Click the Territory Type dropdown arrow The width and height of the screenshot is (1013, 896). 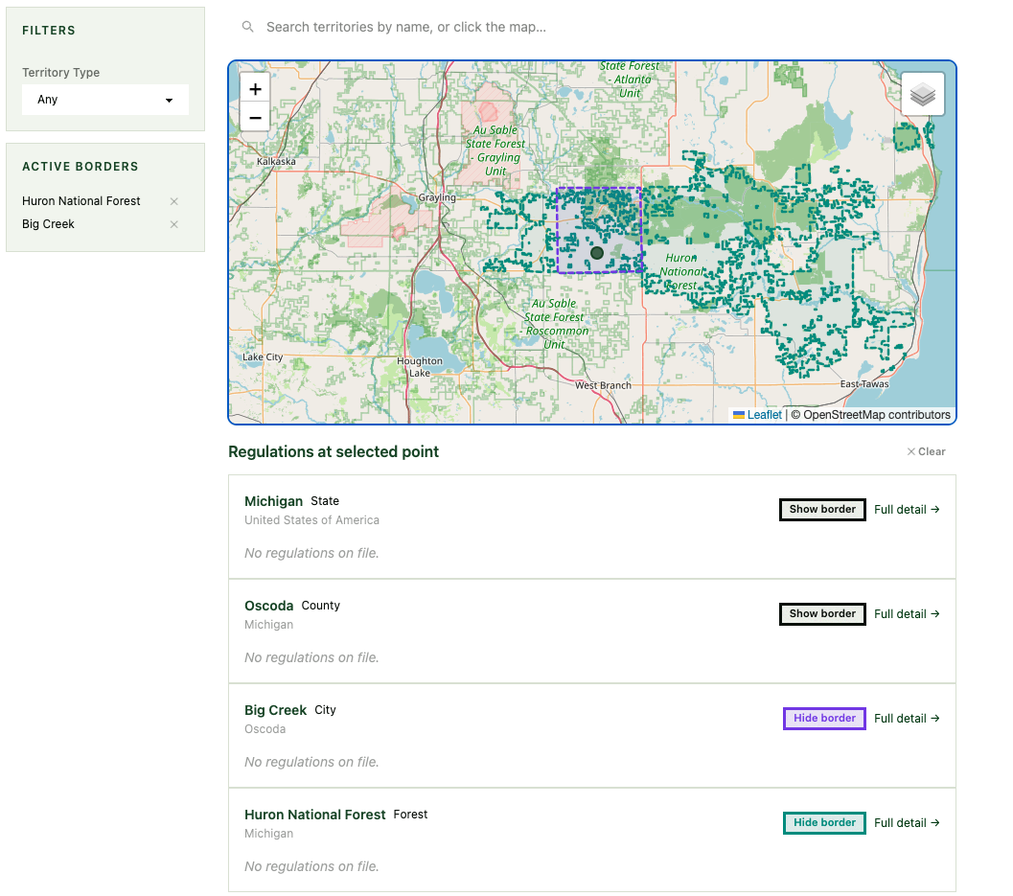[170, 100]
